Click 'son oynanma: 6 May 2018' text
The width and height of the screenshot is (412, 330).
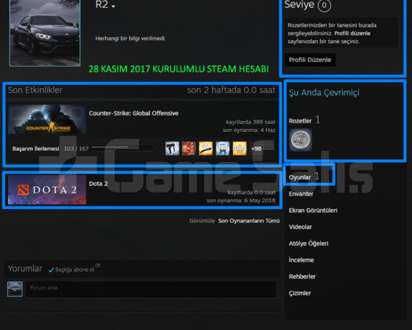(x=241, y=200)
